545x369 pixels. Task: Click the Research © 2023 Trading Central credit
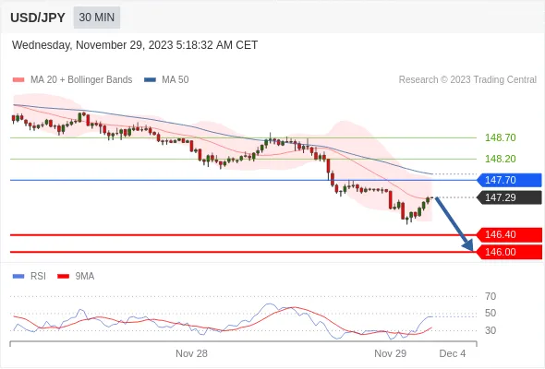point(467,79)
